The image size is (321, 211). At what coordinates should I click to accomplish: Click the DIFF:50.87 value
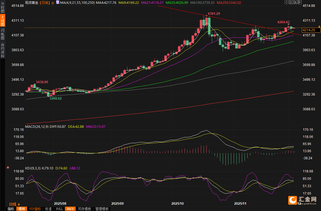tap(58, 127)
